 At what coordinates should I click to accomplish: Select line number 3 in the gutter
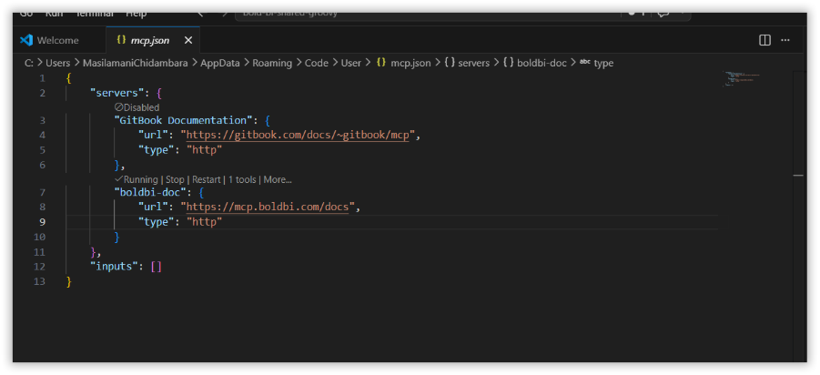(x=43, y=120)
